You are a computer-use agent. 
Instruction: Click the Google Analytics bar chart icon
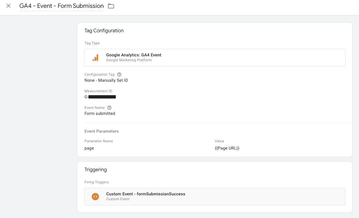tap(95, 58)
